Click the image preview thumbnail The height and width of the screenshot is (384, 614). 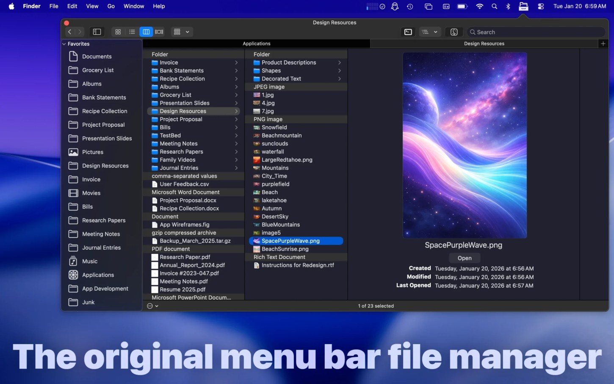pyautogui.click(x=465, y=145)
